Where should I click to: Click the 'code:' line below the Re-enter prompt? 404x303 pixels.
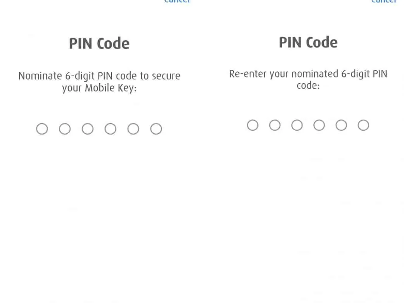[x=308, y=85]
